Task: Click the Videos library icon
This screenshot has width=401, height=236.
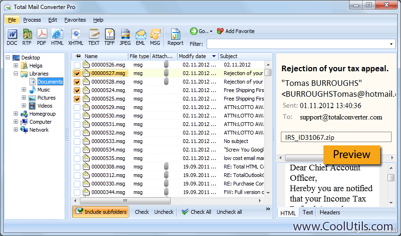Action: tap(32, 106)
